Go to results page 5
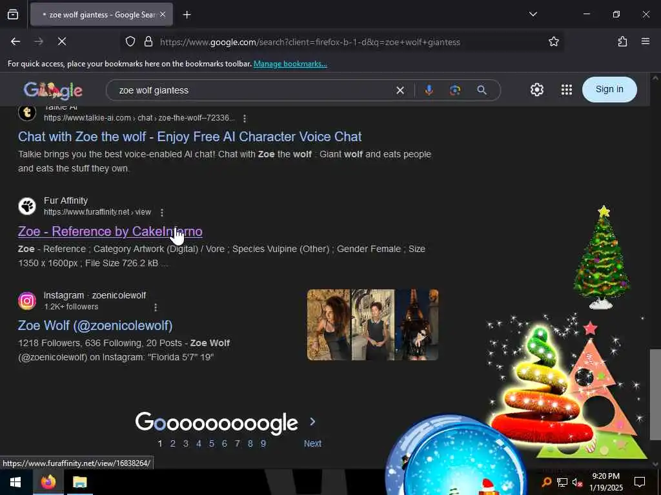The image size is (661, 495). tap(212, 443)
